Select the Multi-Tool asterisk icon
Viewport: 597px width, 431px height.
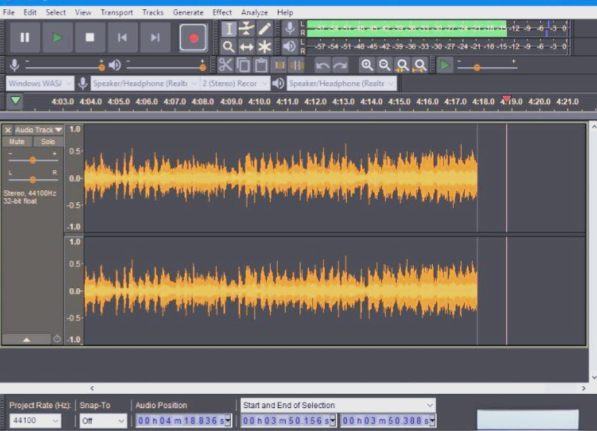(x=264, y=47)
